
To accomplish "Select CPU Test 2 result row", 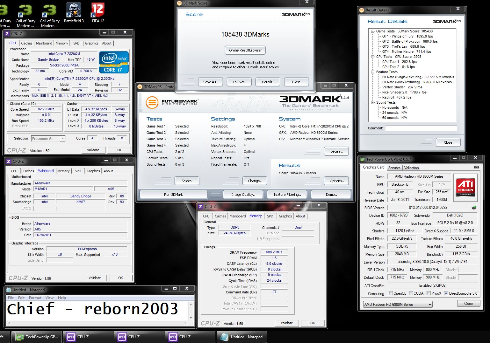I will pos(398,67).
